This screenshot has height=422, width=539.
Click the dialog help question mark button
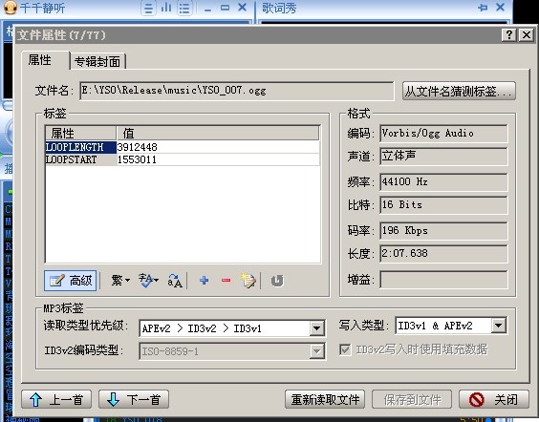pyautogui.click(x=508, y=34)
